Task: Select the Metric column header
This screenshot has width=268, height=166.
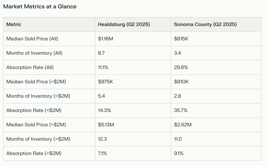Action: (14, 24)
